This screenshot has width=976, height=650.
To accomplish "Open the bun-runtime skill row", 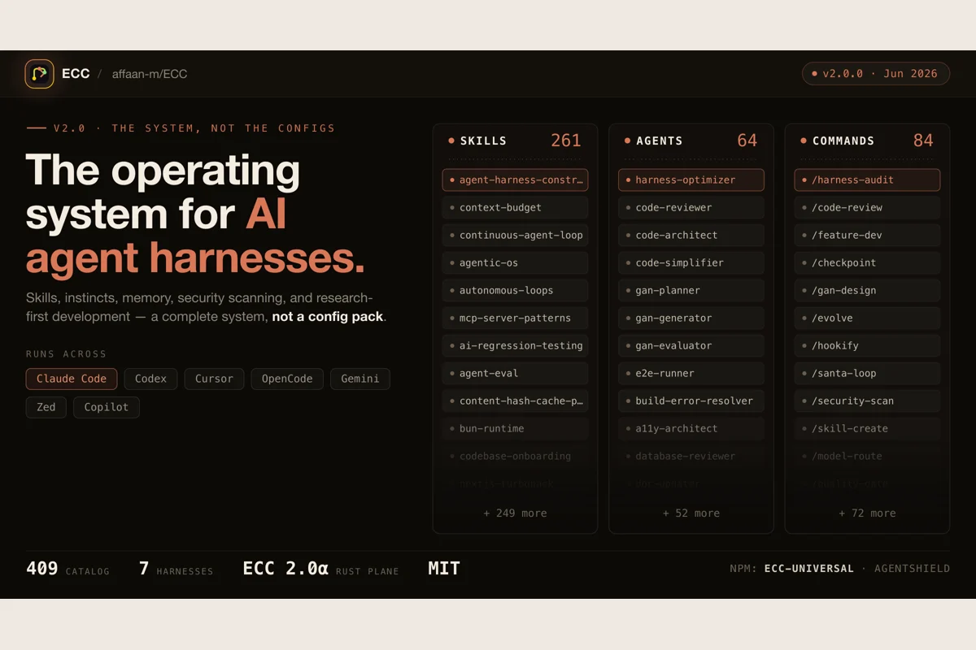I will (x=515, y=428).
